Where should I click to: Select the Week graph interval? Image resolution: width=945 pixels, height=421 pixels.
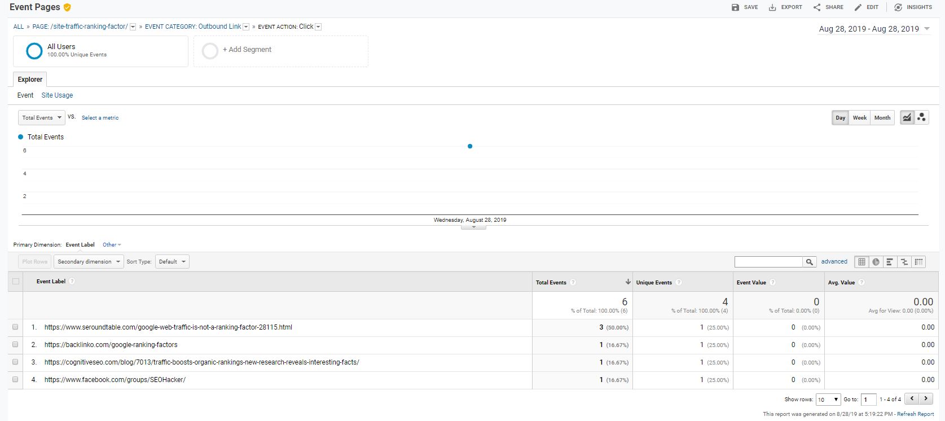(x=859, y=117)
